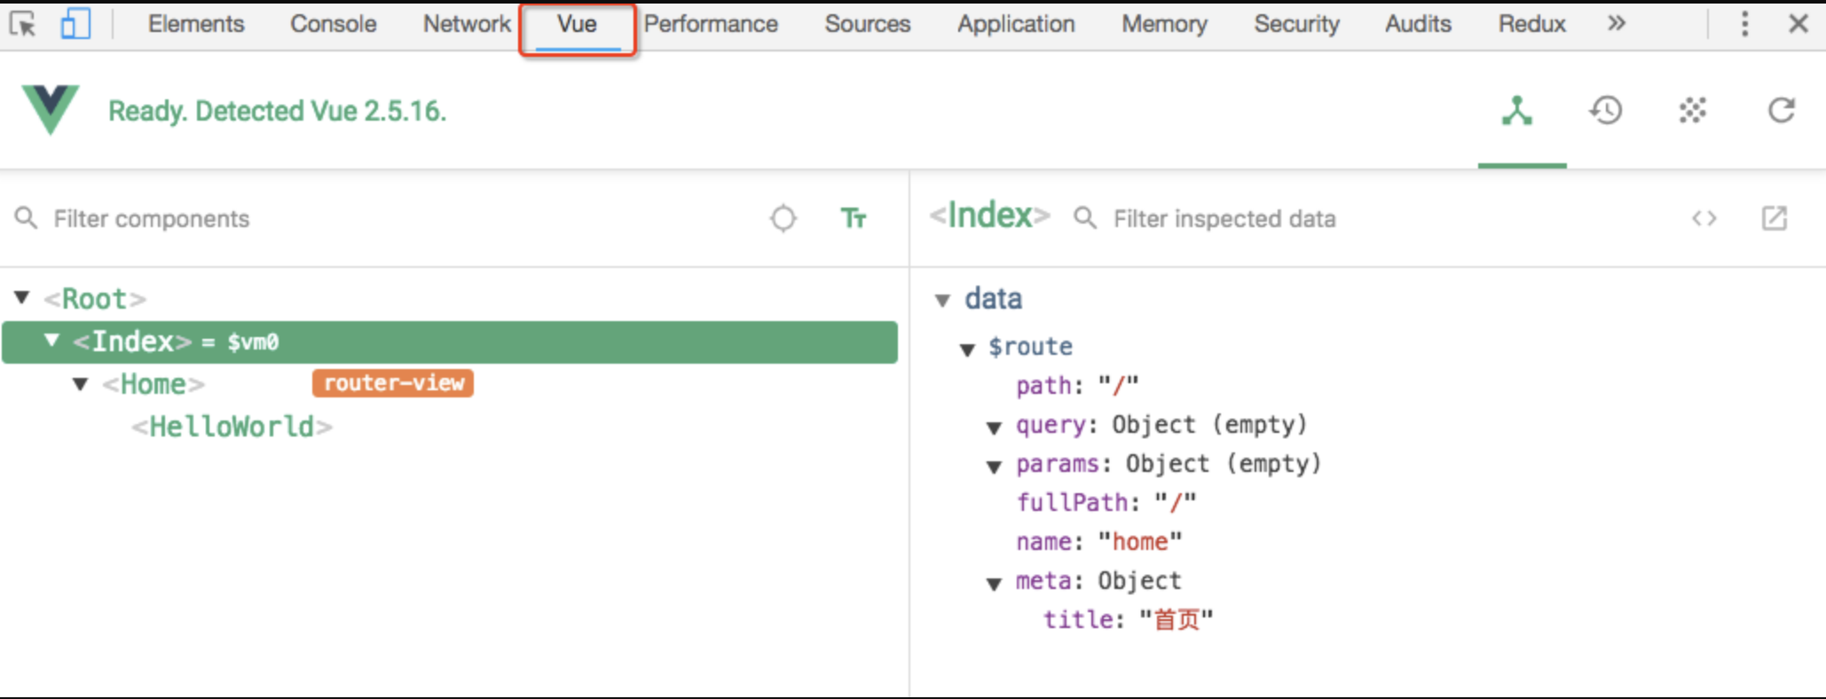Viewport: 1826px width, 699px height.
Task: Collapse the Root component tree node
Action: (22, 298)
